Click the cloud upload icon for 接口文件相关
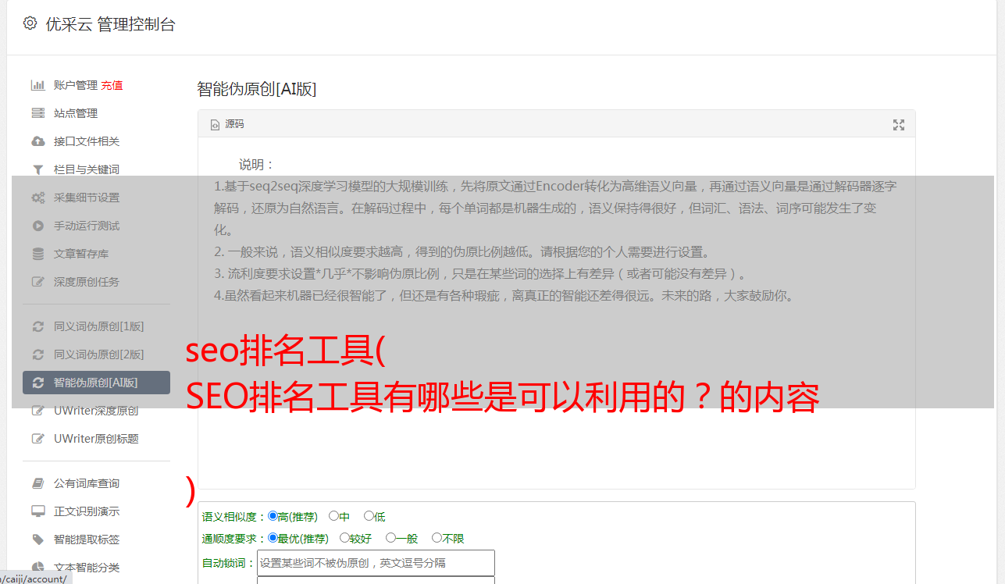The height and width of the screenshot is (584, 1005). tap(37, 141)
